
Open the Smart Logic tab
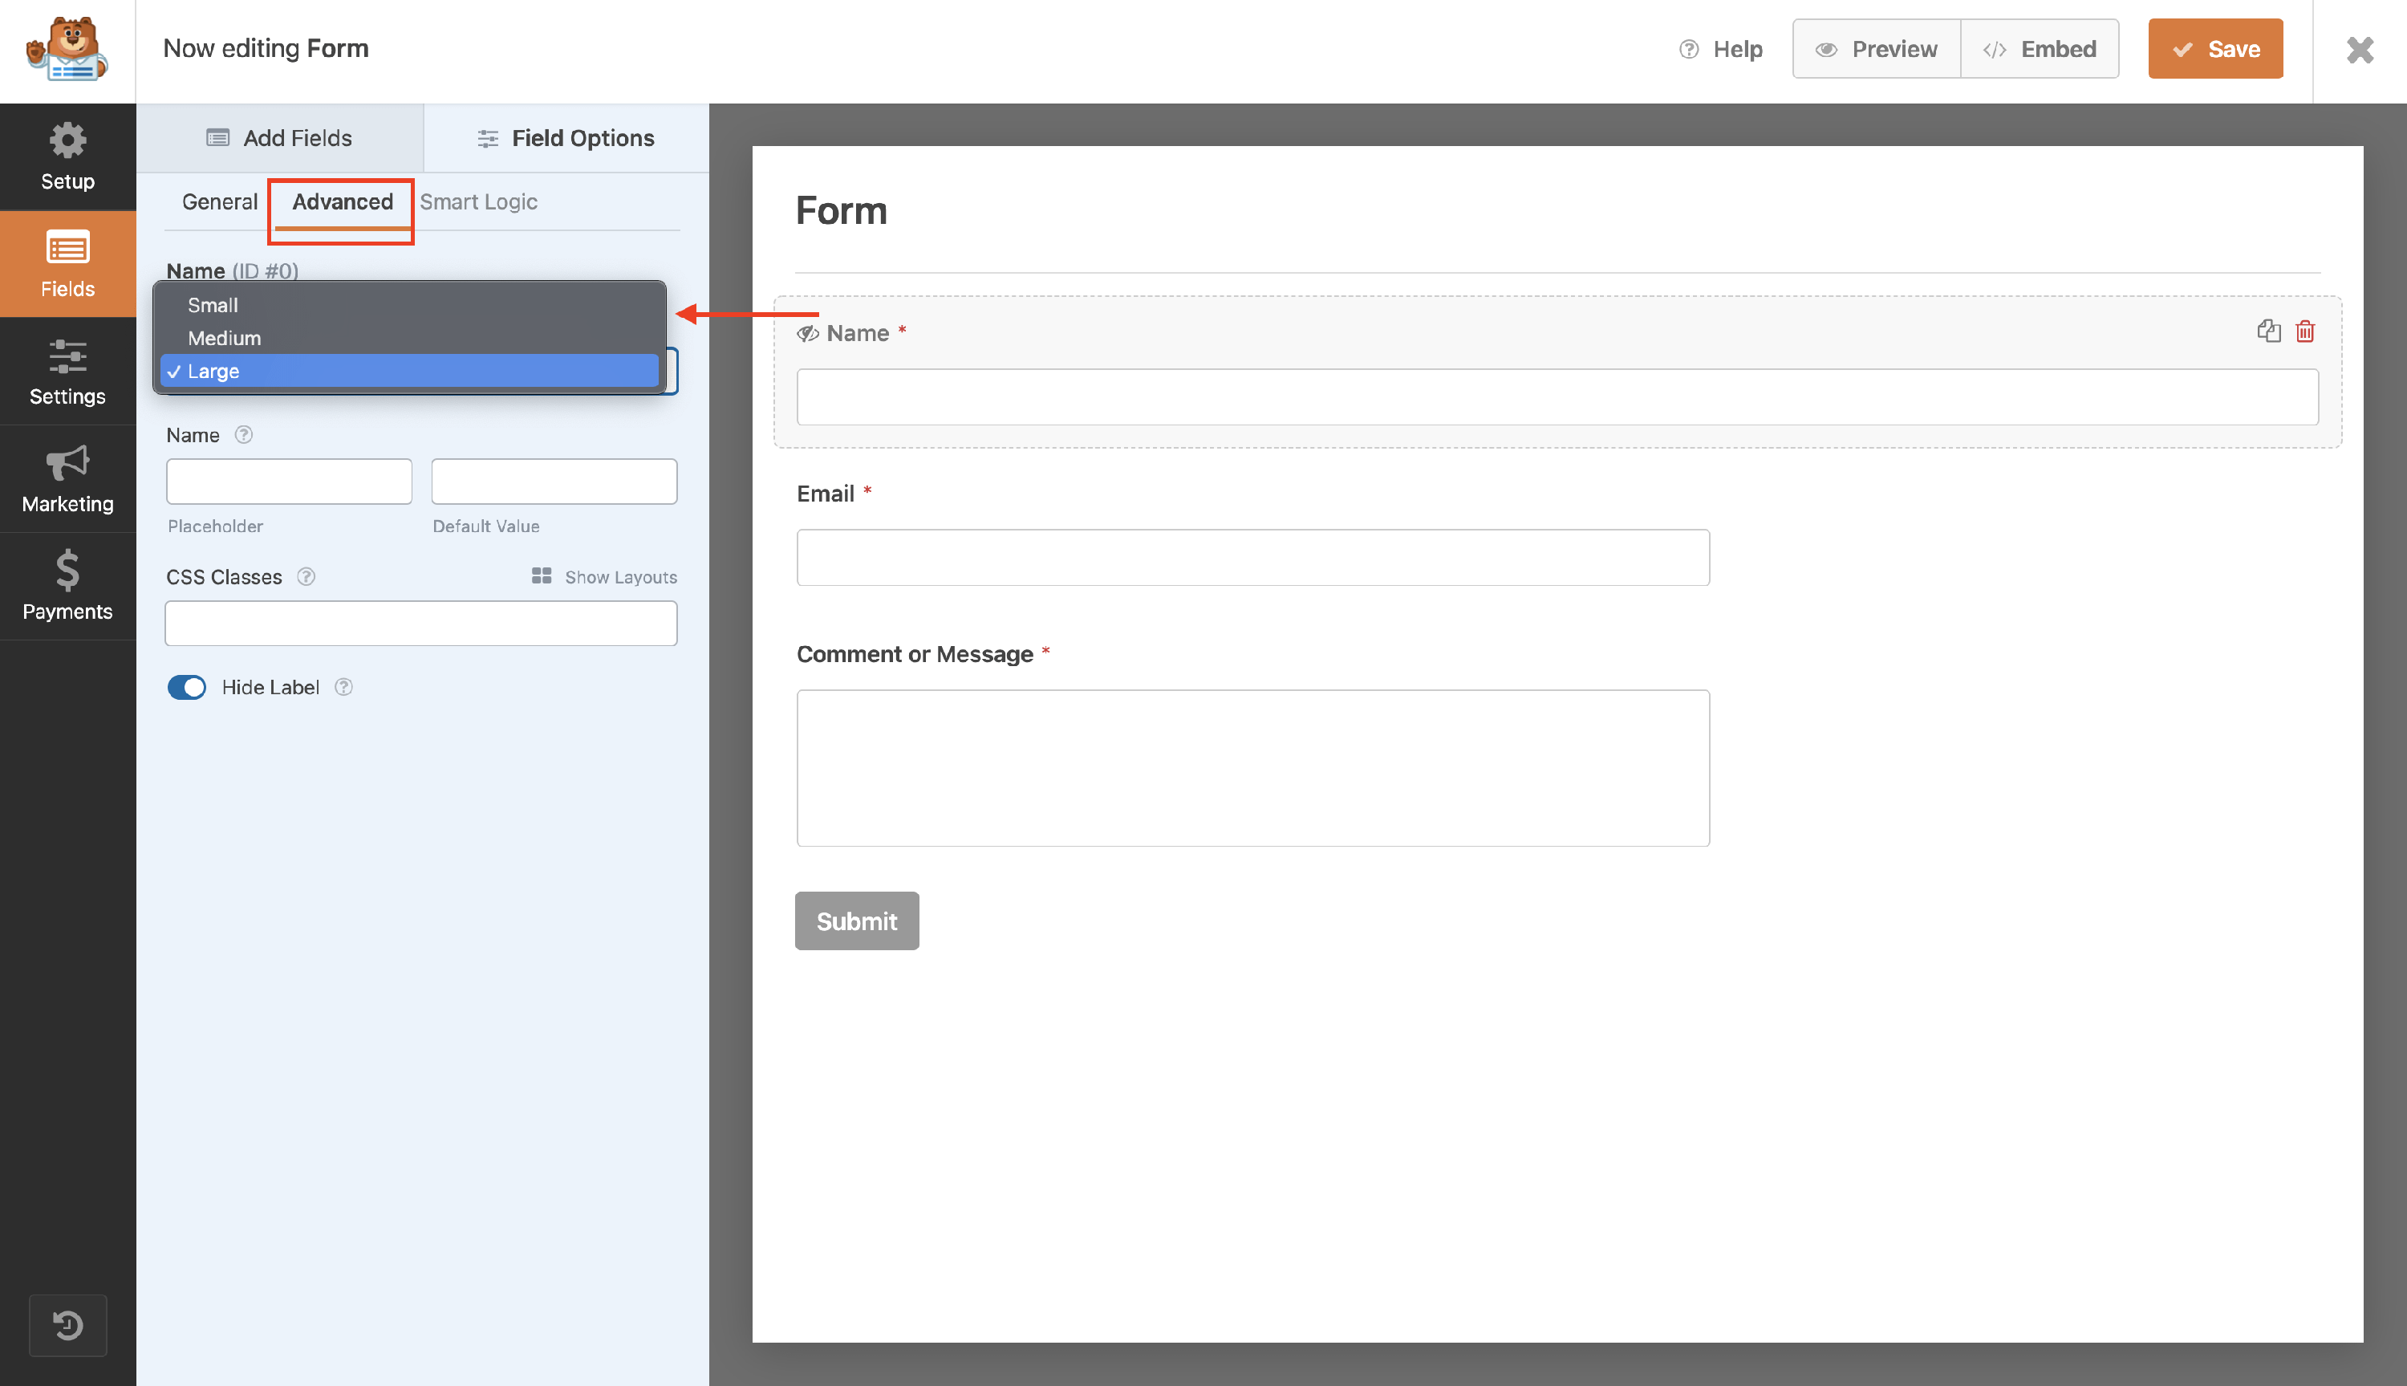(478, 201)
